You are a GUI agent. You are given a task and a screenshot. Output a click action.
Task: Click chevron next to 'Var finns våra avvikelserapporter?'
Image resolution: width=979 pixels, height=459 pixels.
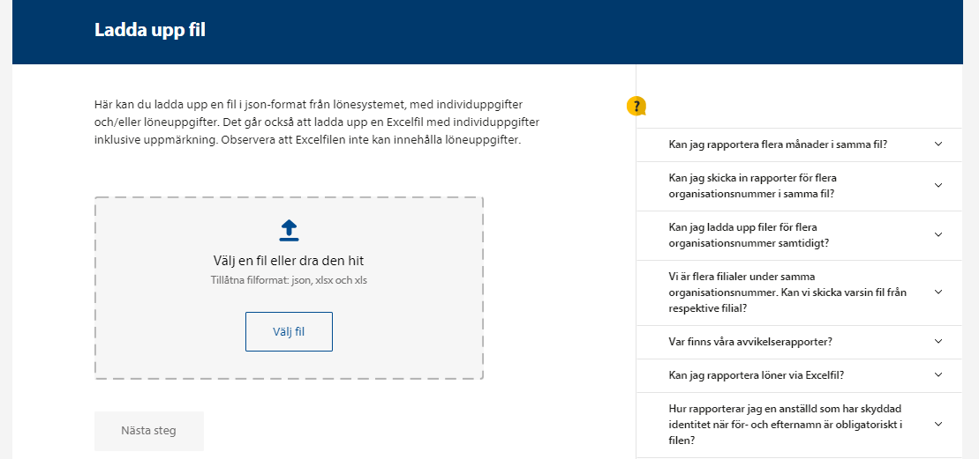pyautogui.click(x=938, y=342)
